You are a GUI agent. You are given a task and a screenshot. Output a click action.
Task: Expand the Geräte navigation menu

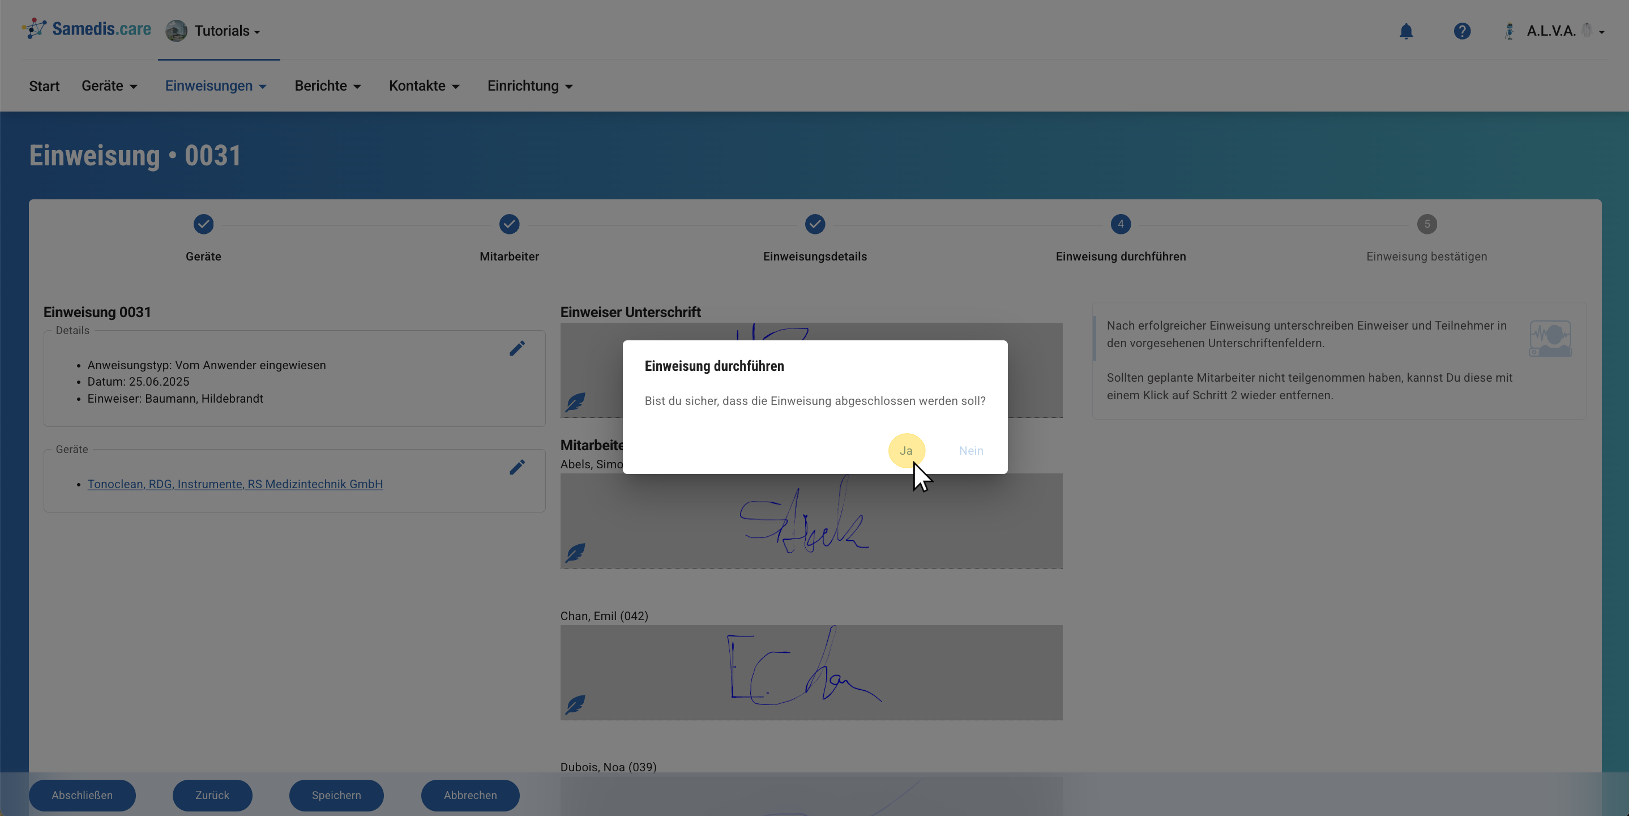click(x=109, y=86)
